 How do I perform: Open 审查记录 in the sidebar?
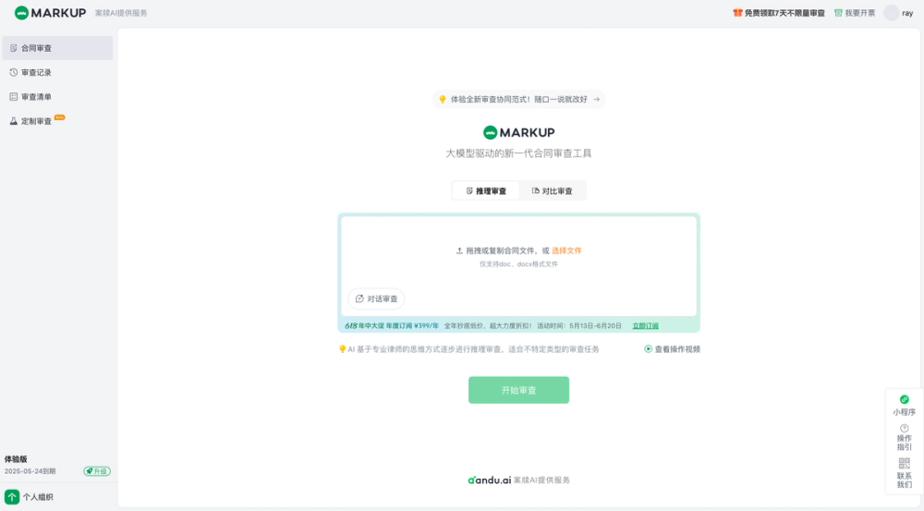coord(57,72)
